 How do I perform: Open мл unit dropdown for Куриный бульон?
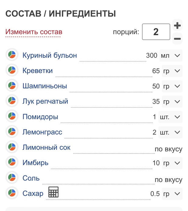(171, 56)
